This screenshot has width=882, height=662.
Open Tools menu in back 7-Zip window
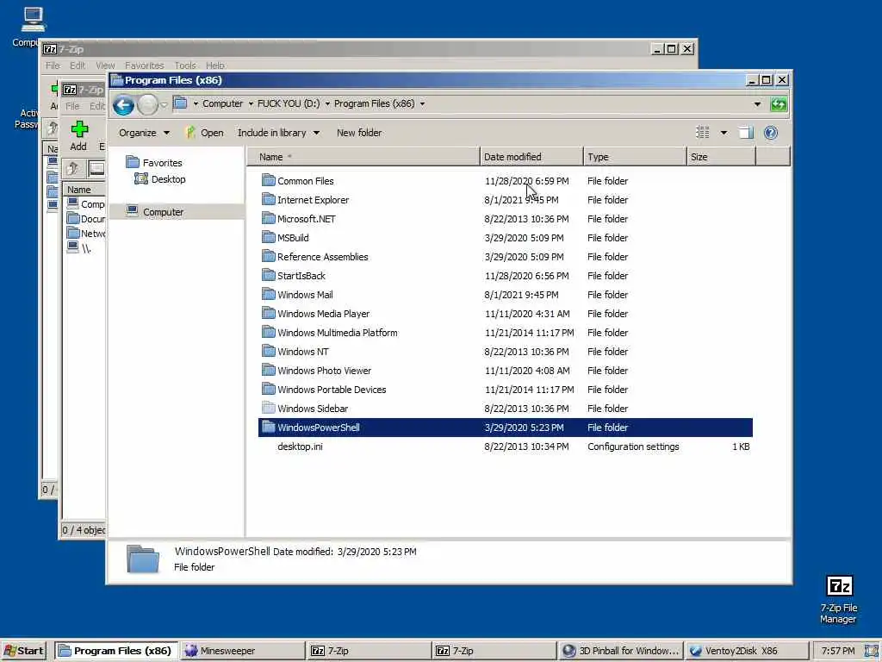tap(185, 66)
